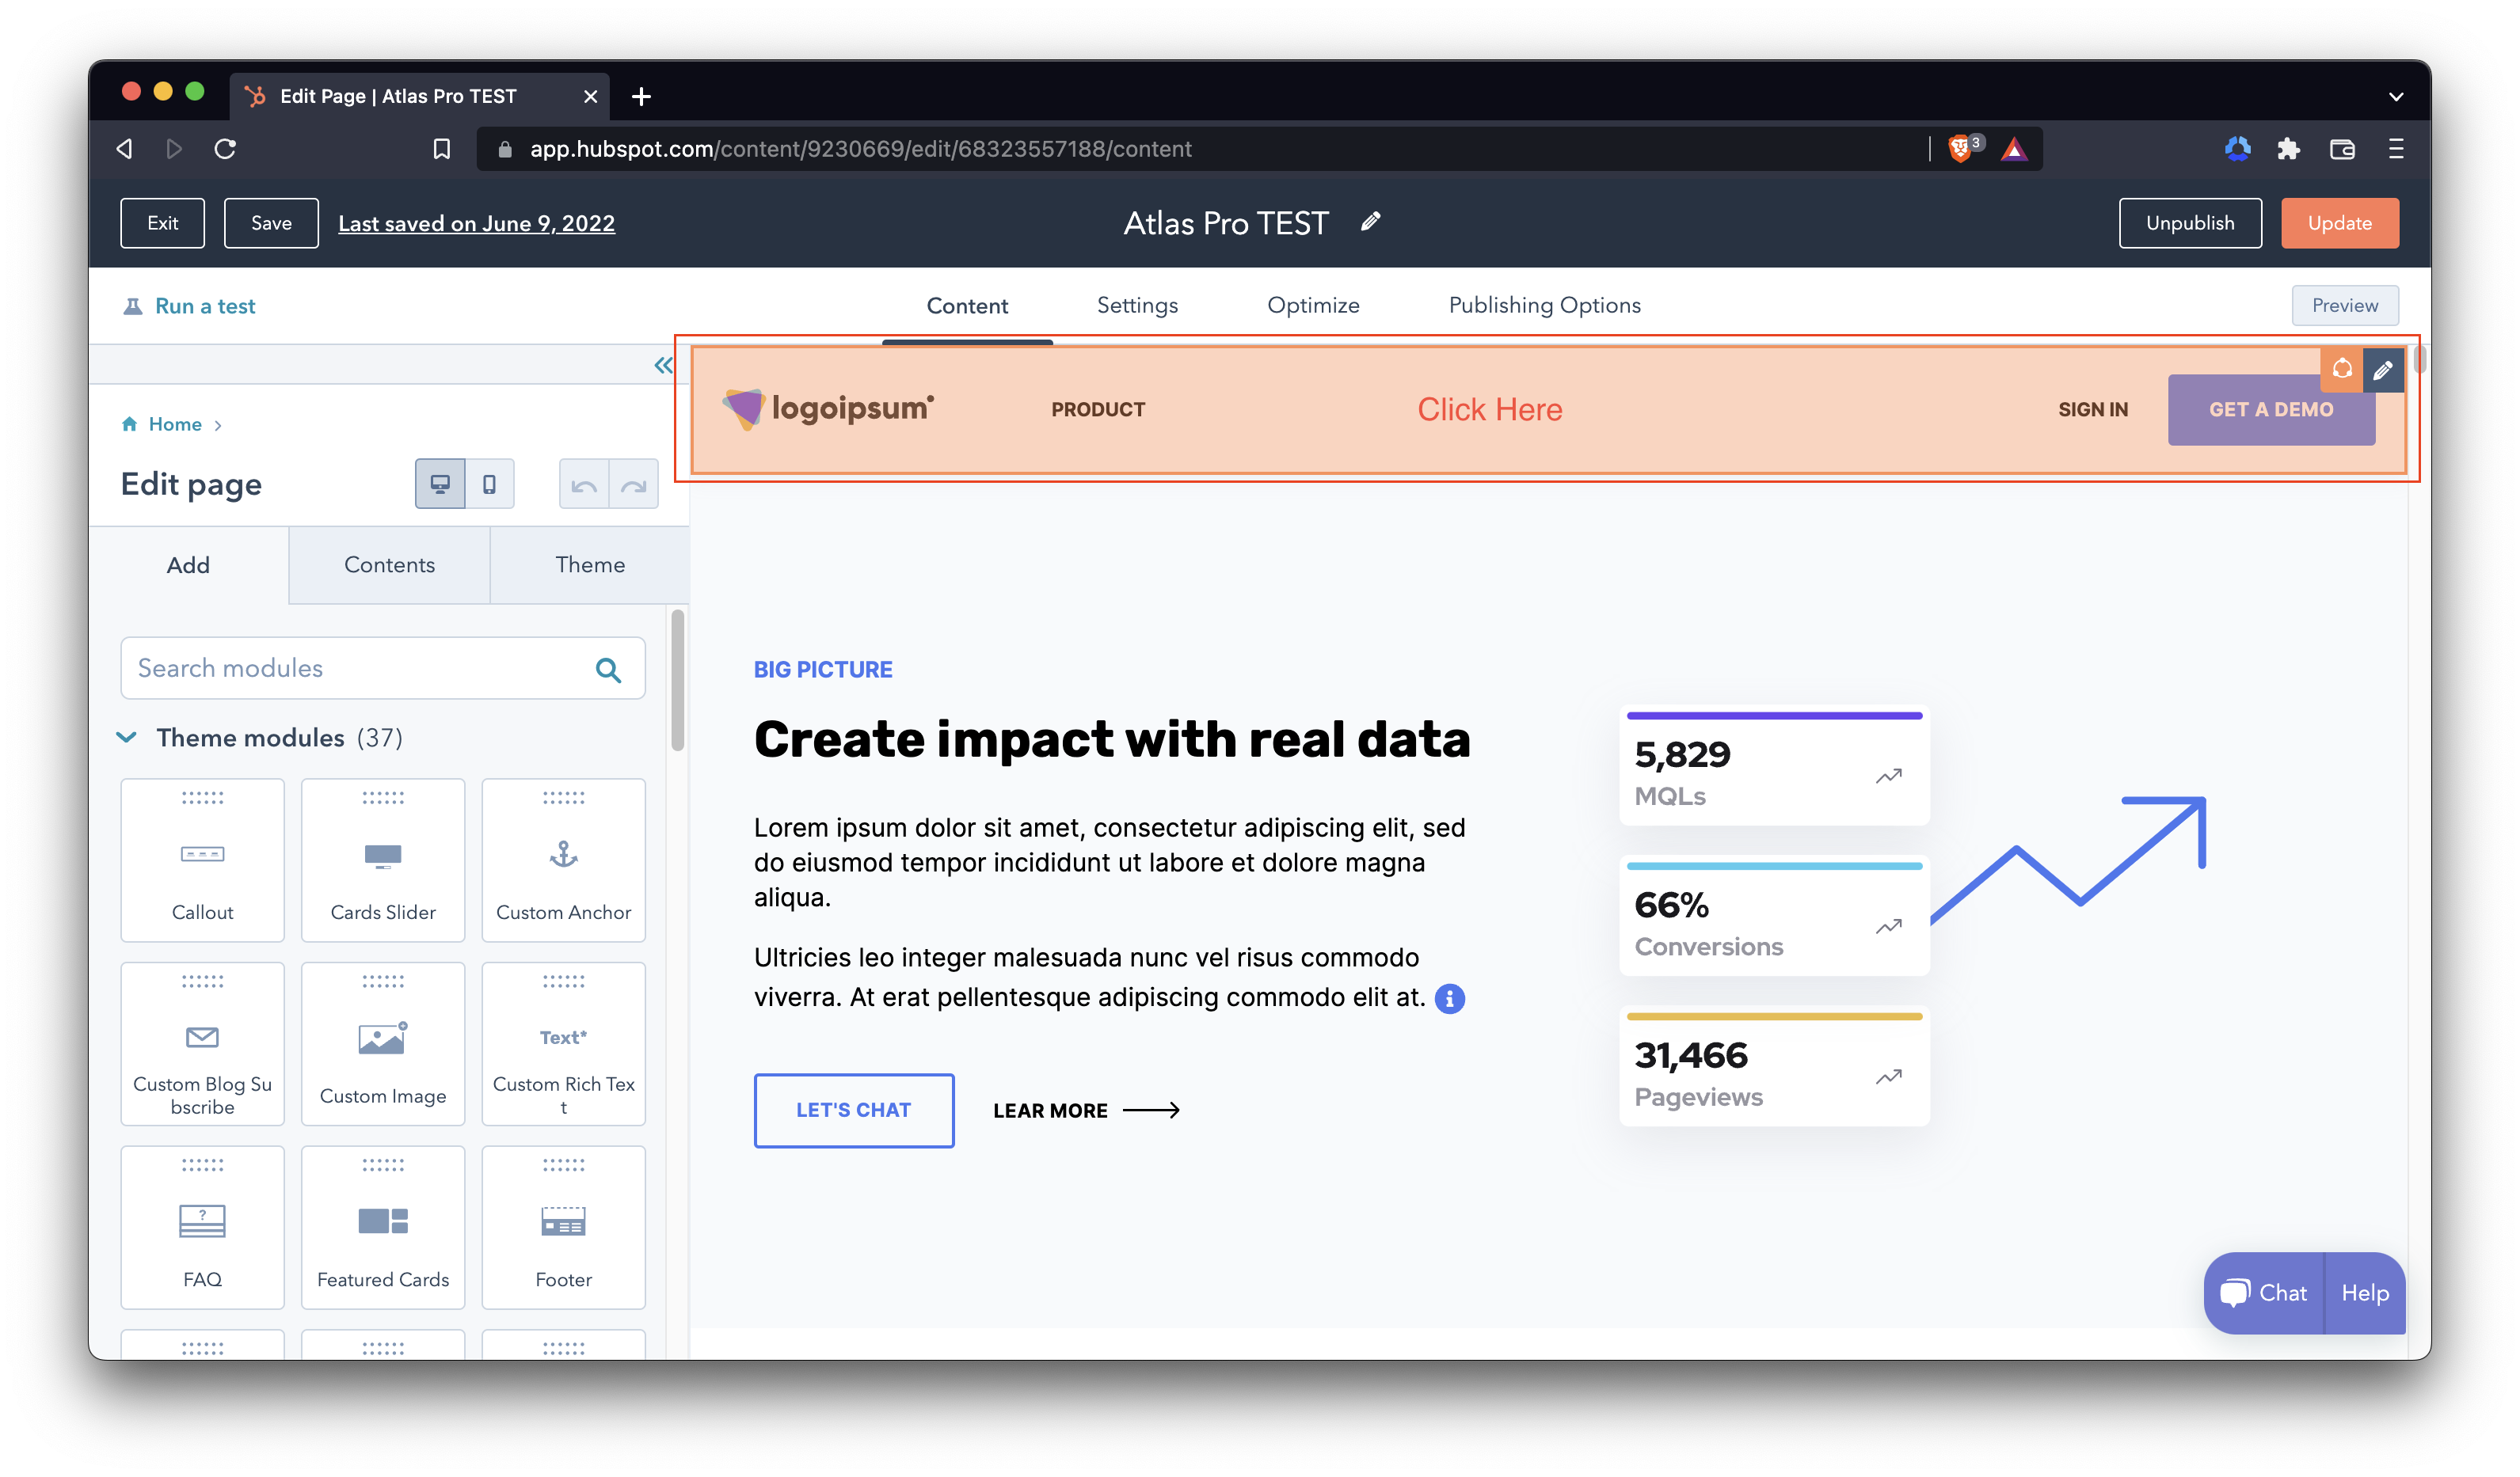
Task: Click the Save button
Action: pos(271,223)
